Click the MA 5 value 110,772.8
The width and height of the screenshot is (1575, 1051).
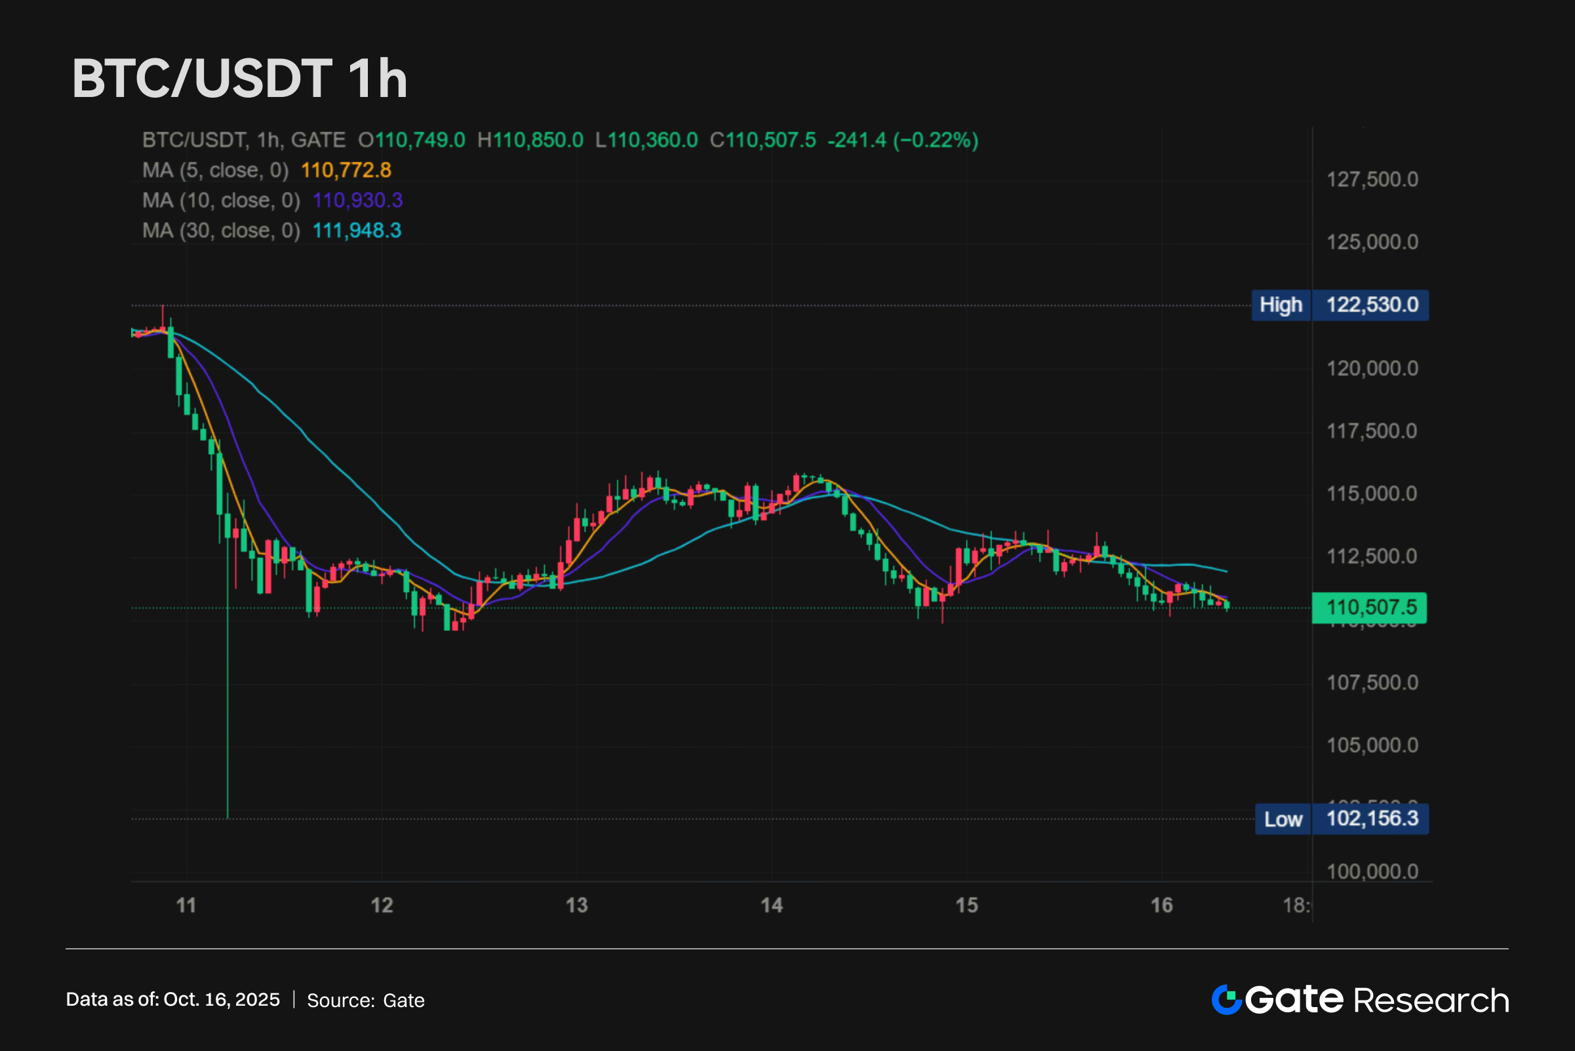click(346, 170)
